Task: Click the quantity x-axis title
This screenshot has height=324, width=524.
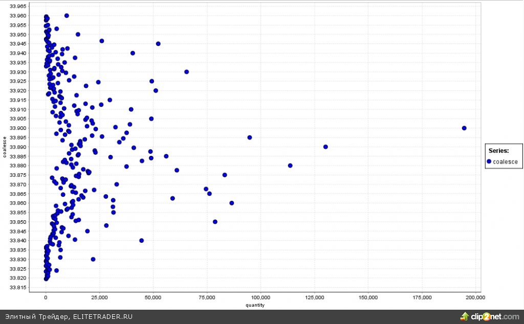Action: 255,305
